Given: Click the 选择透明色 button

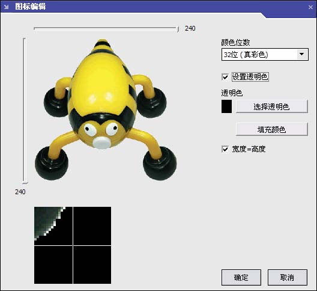Looking at the screenshot, I should point(271,106).
